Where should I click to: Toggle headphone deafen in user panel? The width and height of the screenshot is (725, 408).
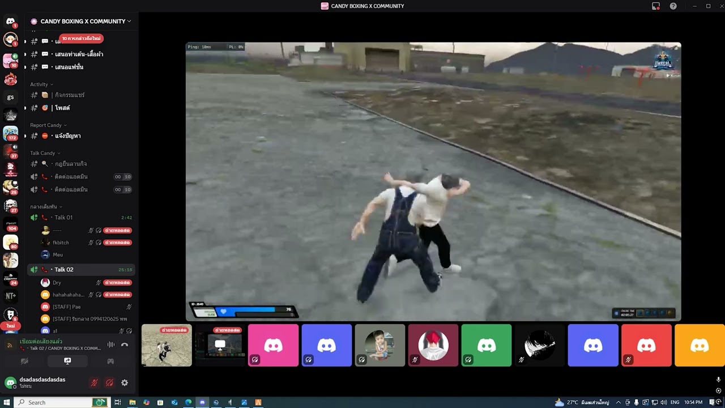click(109, 382)
